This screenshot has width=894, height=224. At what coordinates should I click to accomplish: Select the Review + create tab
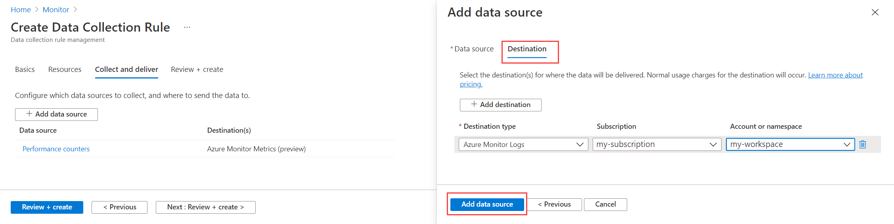(197, 70)
